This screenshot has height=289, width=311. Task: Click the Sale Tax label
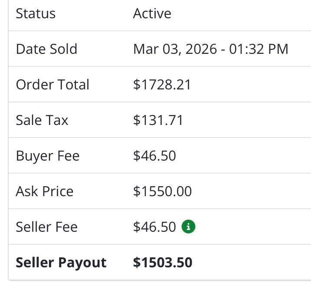(x=42, y=120)
